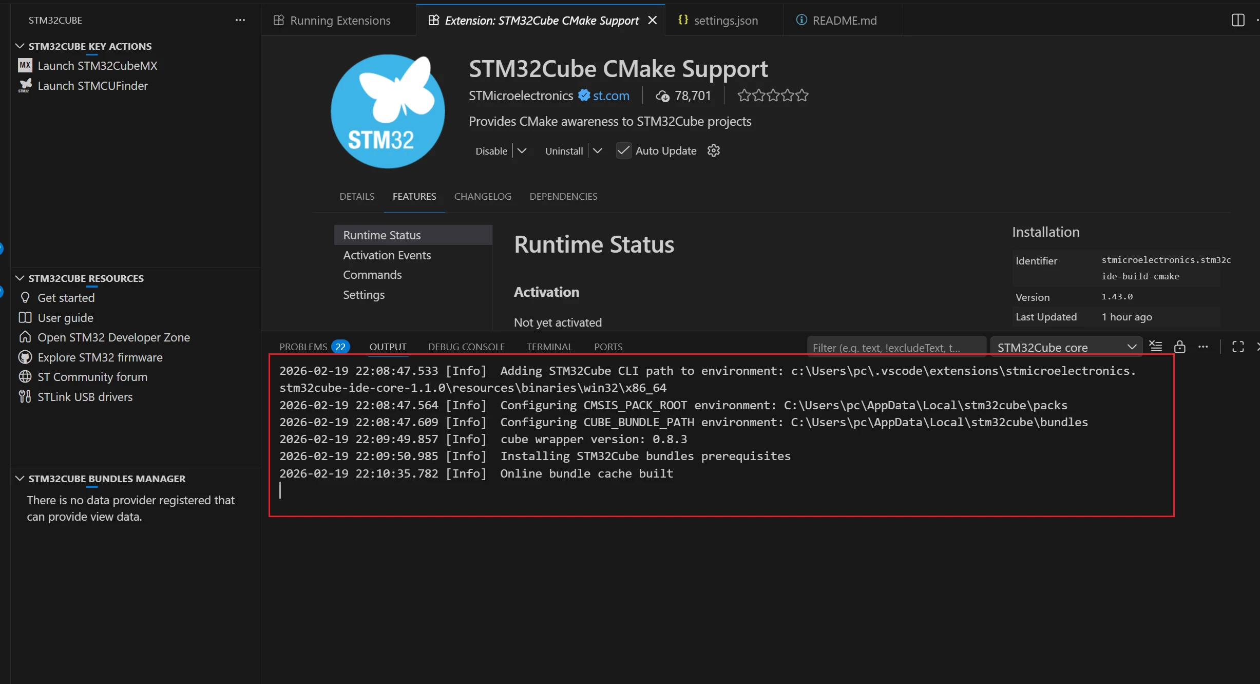Select Activation Events in features list
This screenshot has height=684, width=1260.
[413, 255]
